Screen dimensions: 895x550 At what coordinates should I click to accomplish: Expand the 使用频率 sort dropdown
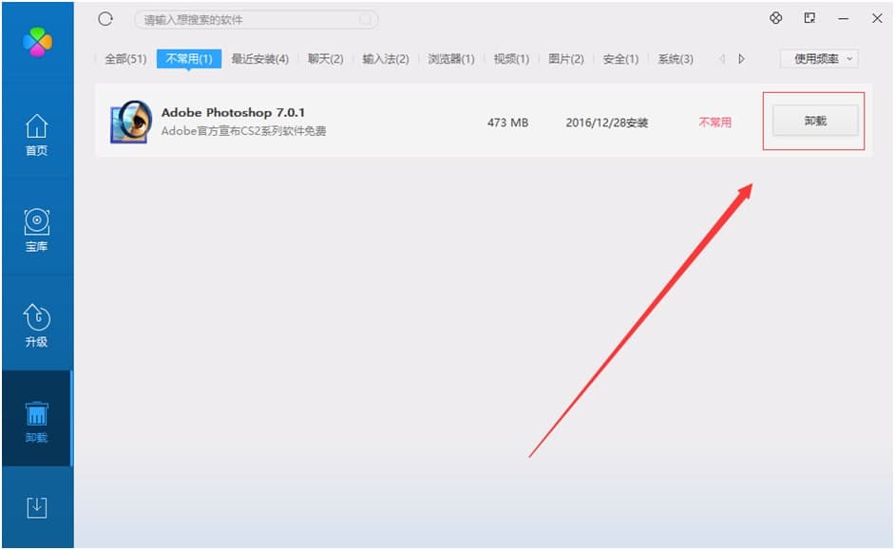(819, 59)
